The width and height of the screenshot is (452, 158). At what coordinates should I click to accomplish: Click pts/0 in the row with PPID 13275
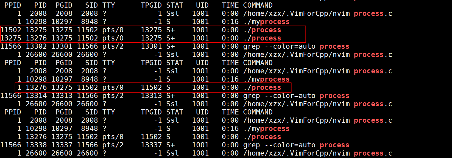tap(113, 38)
